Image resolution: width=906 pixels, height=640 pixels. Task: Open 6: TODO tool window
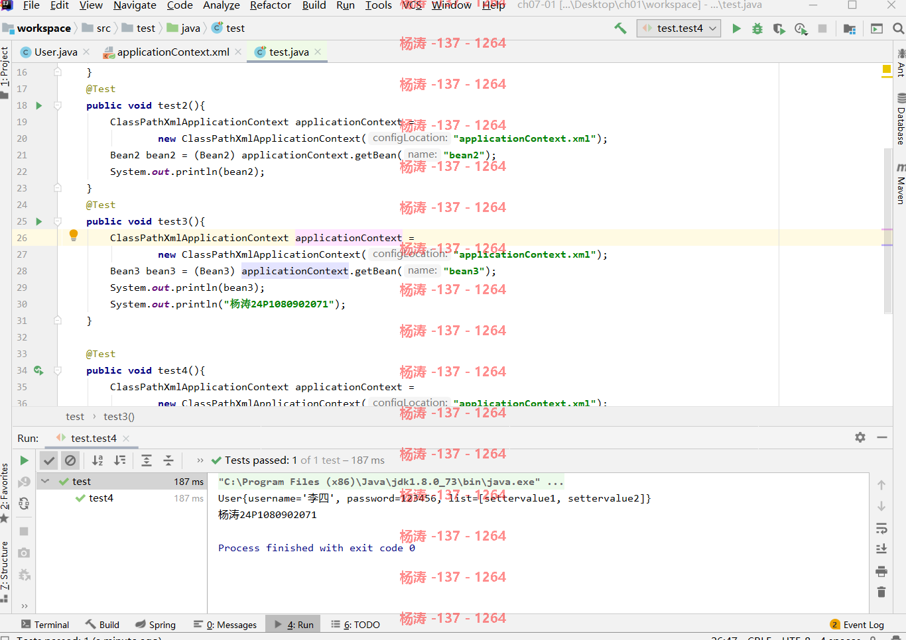[x=356, y=625]
